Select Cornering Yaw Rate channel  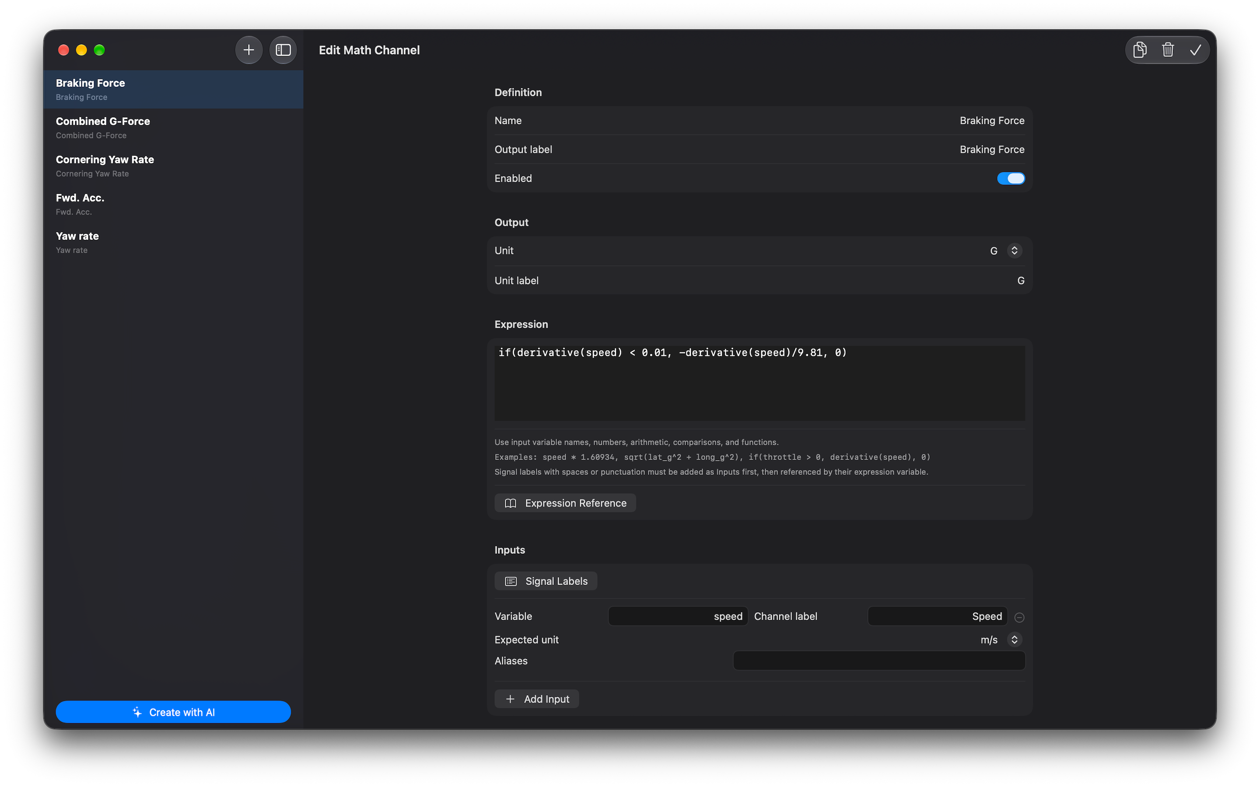173,166
